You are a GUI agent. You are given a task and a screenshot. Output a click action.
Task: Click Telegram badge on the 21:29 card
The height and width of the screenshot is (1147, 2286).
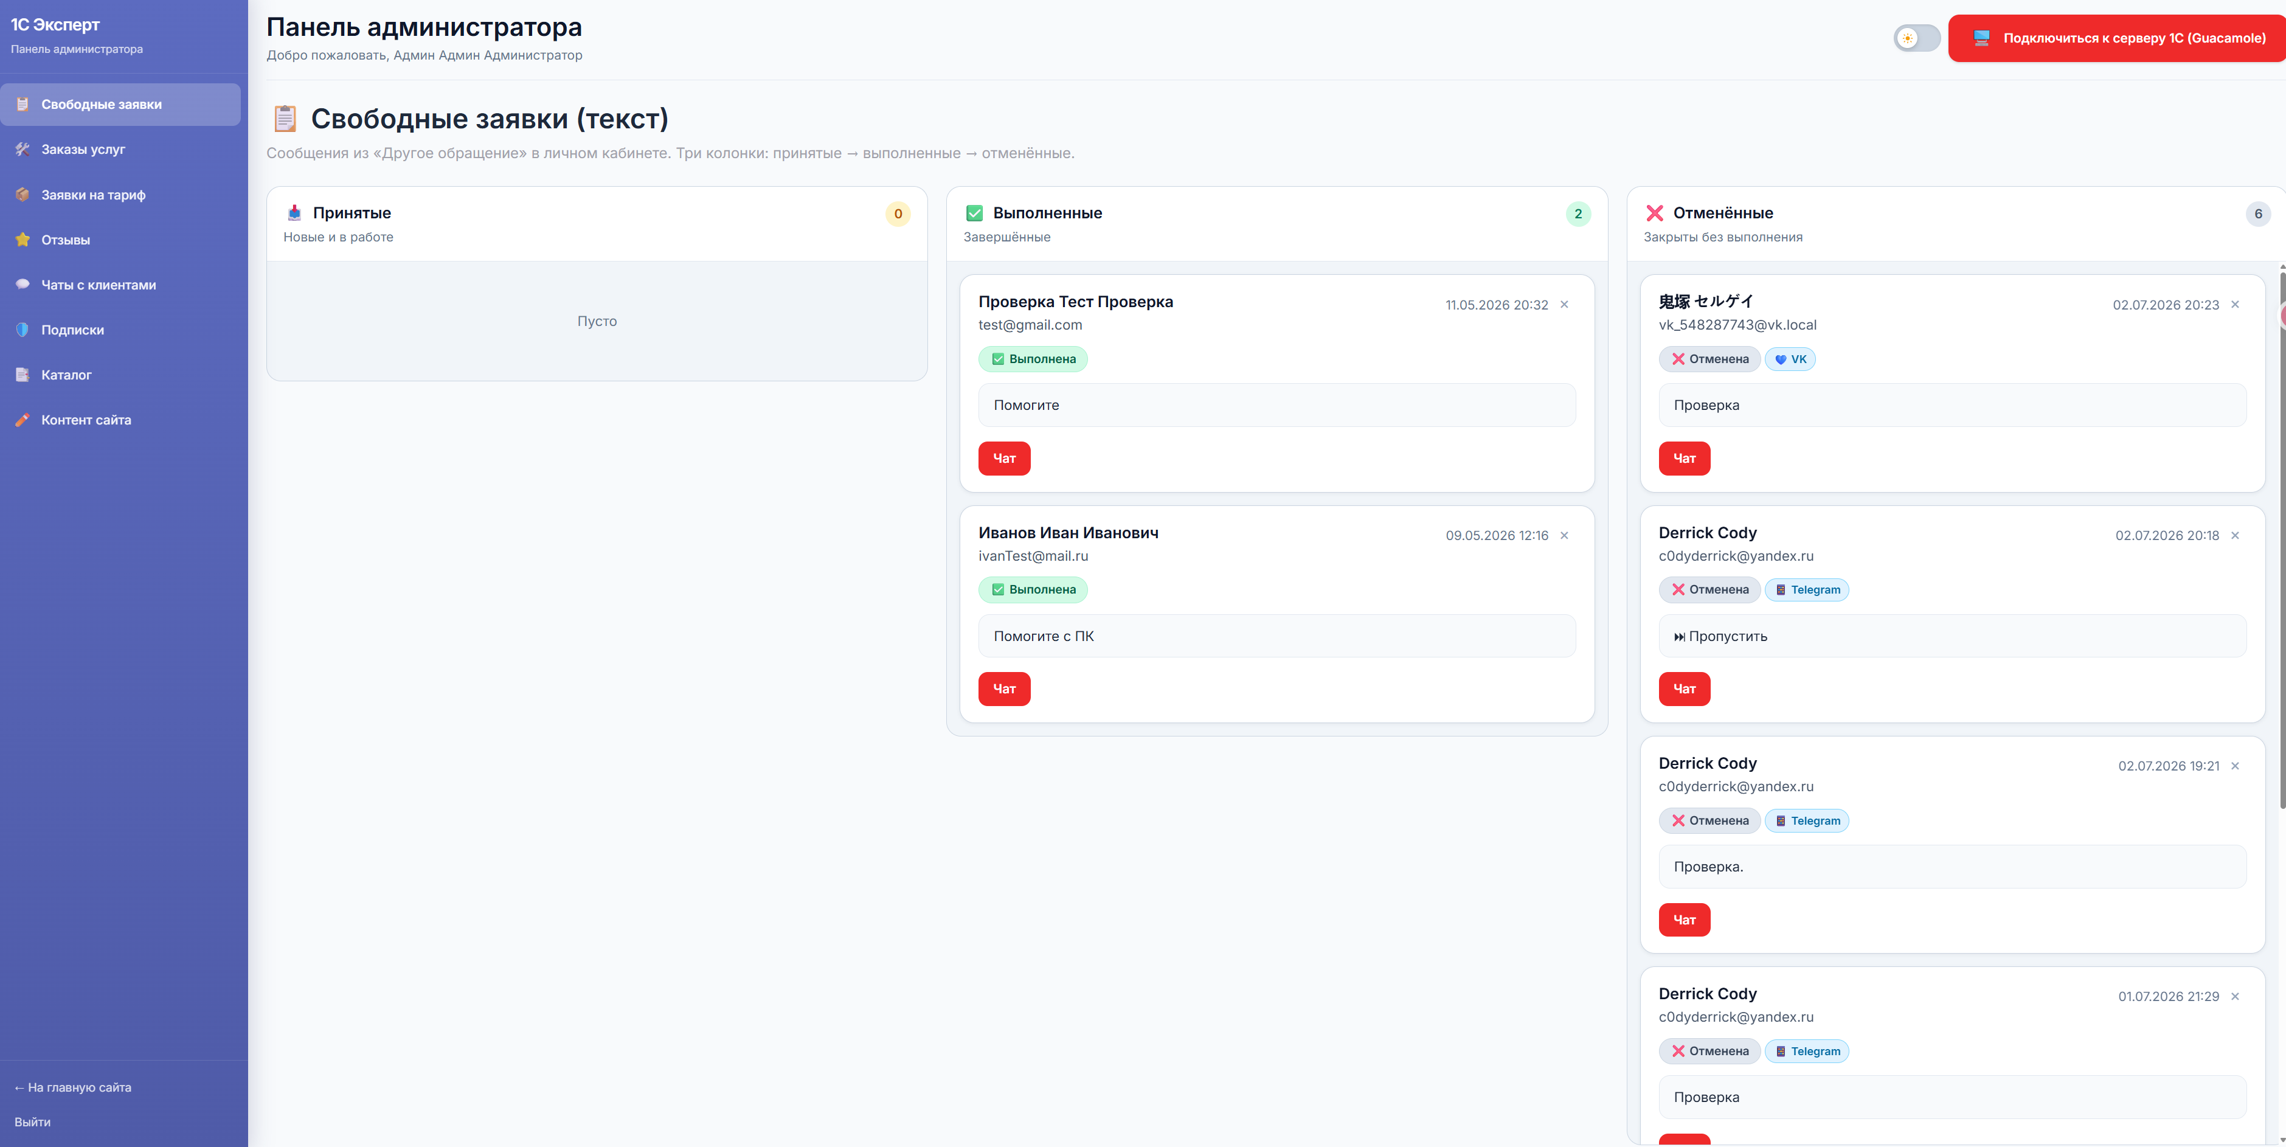tap(1807, 1051)
